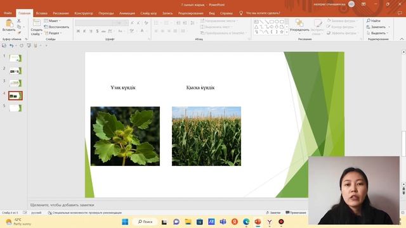Click the lightbulb Tell Me icon
The width and height of the screenshot is (406, 228).
(x=241, y=13)
